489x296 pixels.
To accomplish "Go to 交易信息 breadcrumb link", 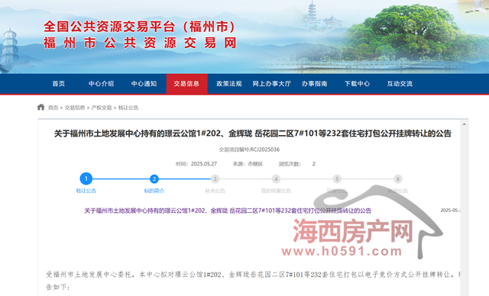I will 75,108.
